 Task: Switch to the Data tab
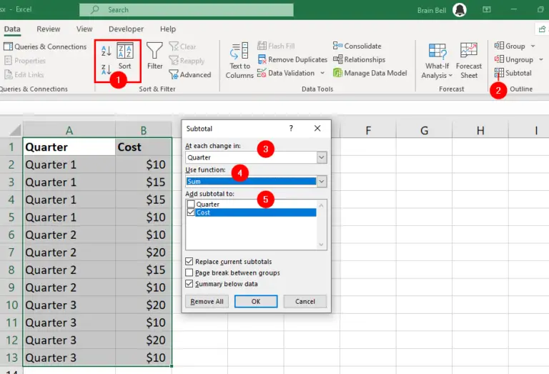click(x=12, y=29)
